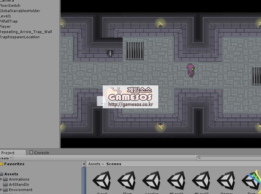
Task: Open the Create dropdown in Project panel
Action: coord(6,158)
